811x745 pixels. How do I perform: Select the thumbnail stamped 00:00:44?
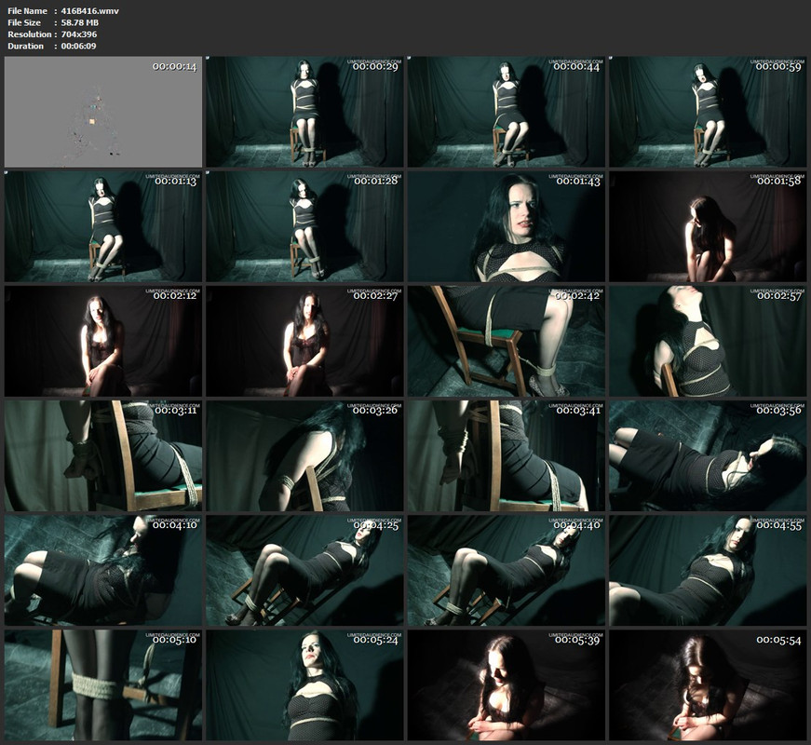click(507, 112)
